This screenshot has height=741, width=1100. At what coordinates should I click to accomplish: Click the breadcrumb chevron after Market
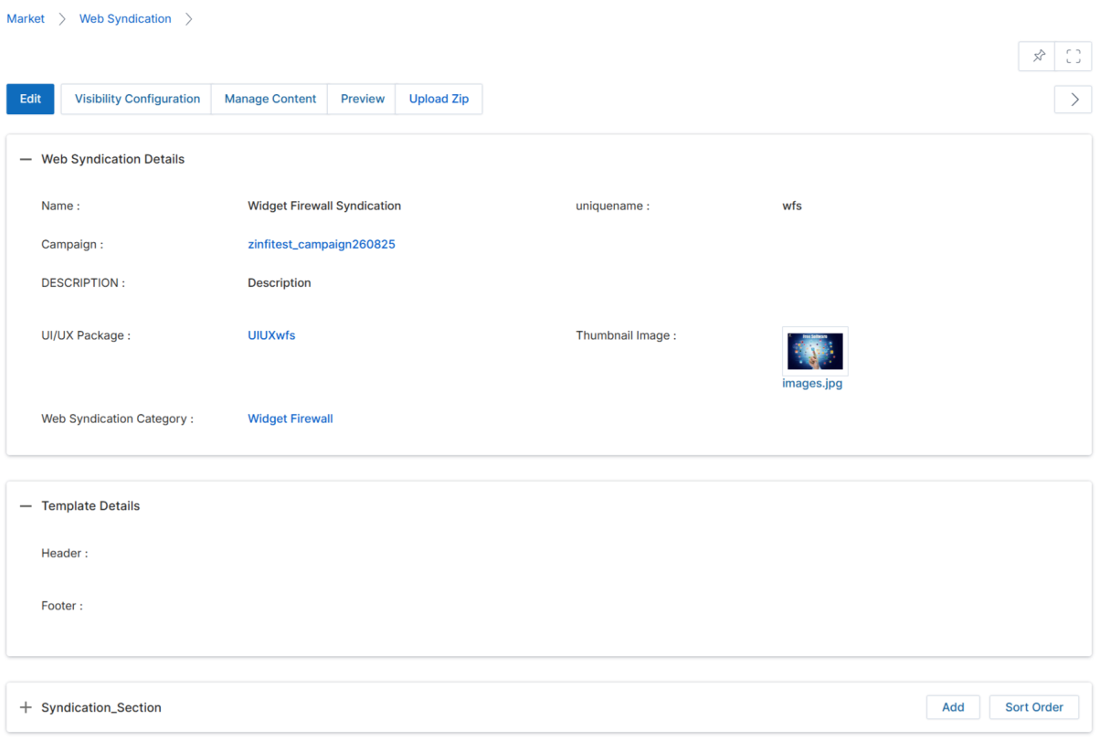(62, 19)
